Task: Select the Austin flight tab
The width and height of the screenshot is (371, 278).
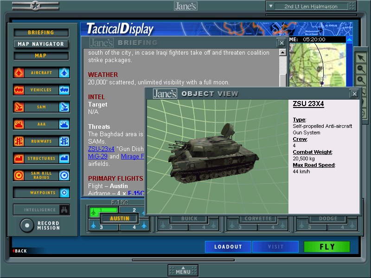Action: pos(120,218)
